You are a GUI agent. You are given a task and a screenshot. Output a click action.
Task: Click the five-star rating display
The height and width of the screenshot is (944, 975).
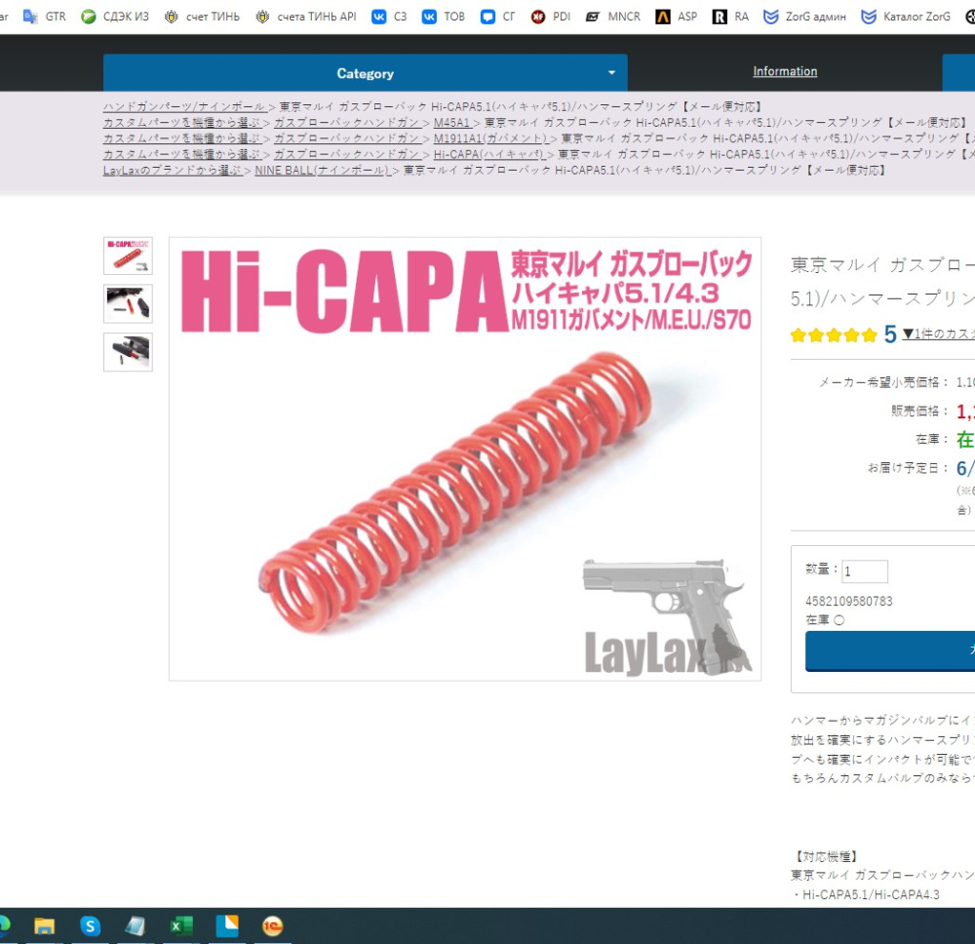[x=834, y=335]
